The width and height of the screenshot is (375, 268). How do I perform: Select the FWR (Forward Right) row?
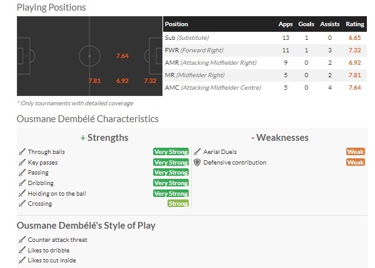pos(265,50)
